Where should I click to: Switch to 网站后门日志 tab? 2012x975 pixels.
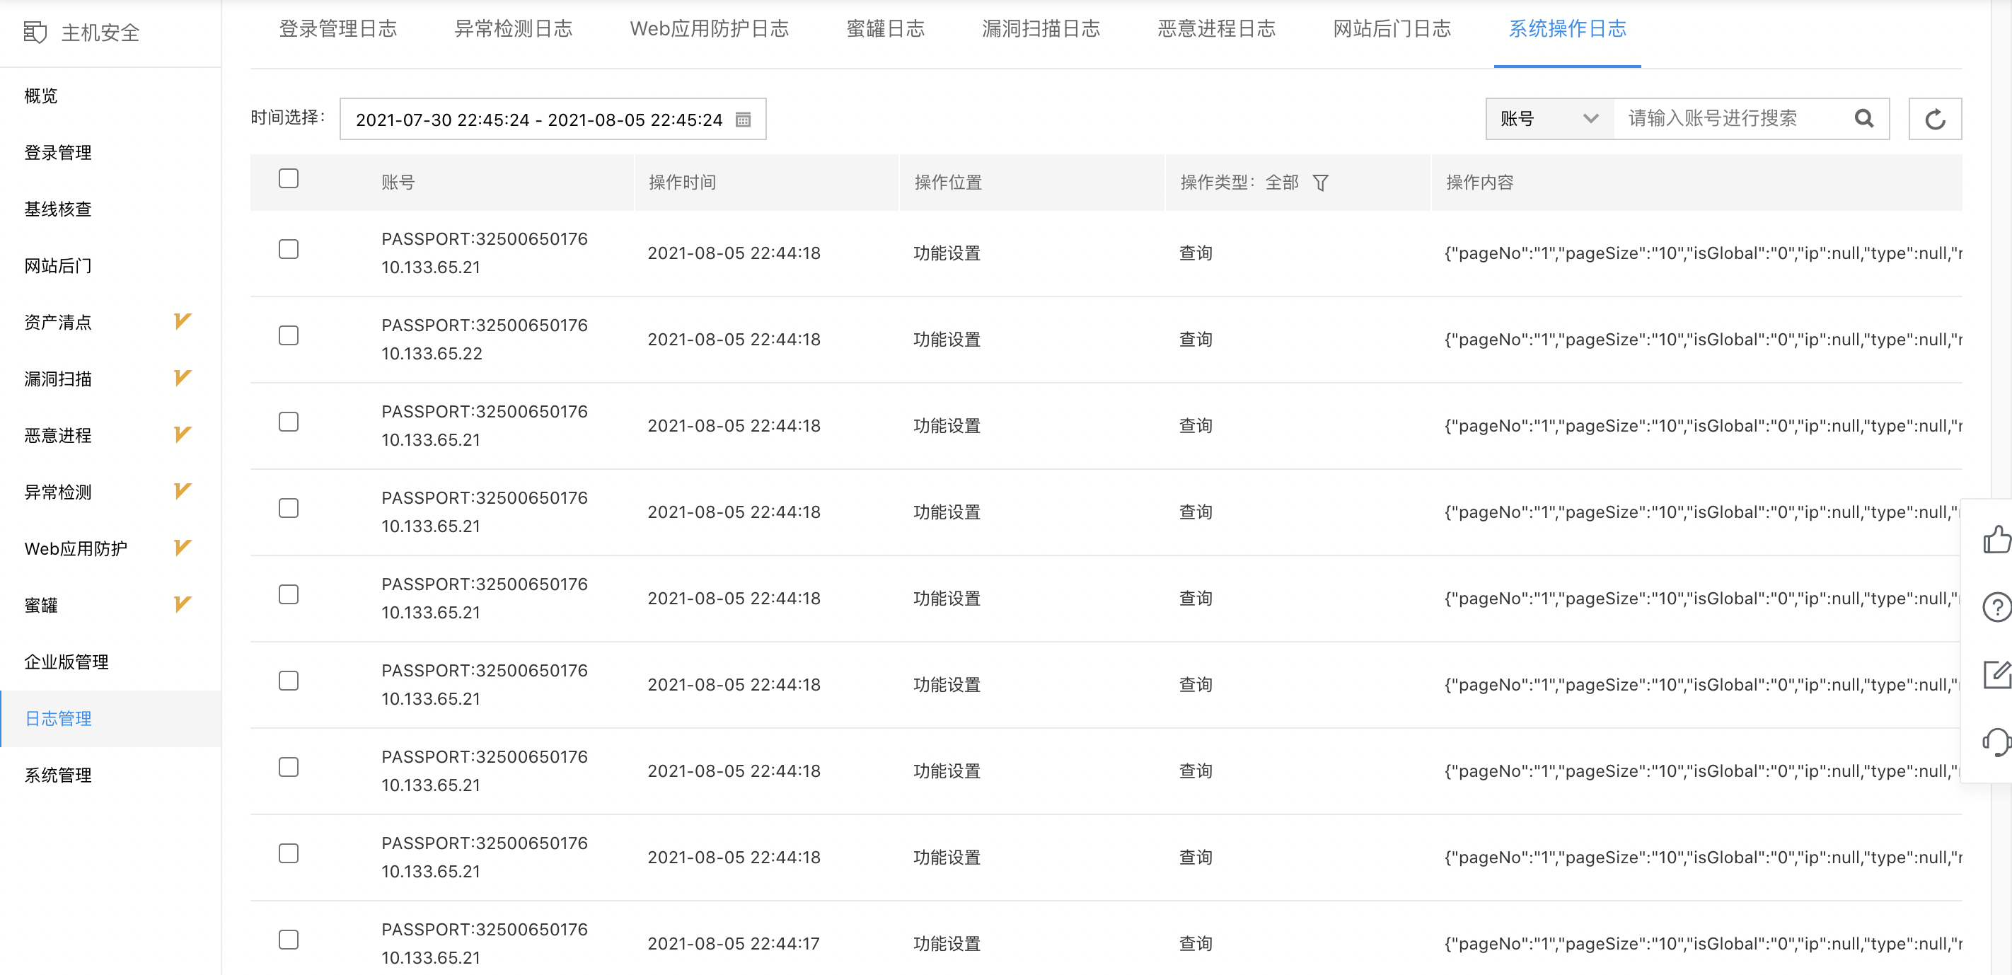point(1392,29)
